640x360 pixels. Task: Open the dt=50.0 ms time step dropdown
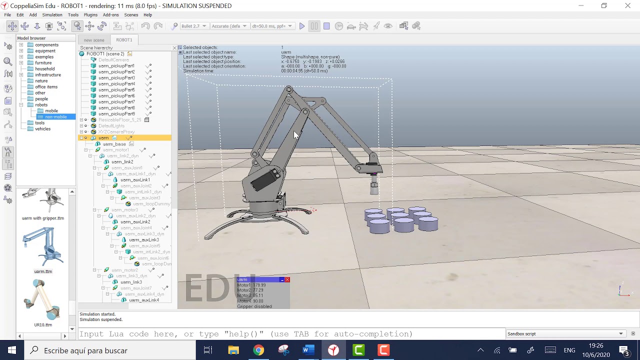coord(272,26)
